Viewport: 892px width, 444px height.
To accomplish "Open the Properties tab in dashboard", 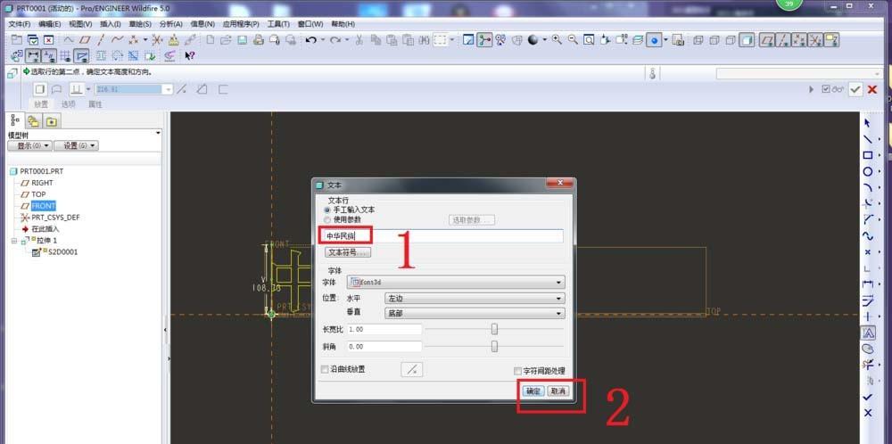I will [x=95, y=104].
